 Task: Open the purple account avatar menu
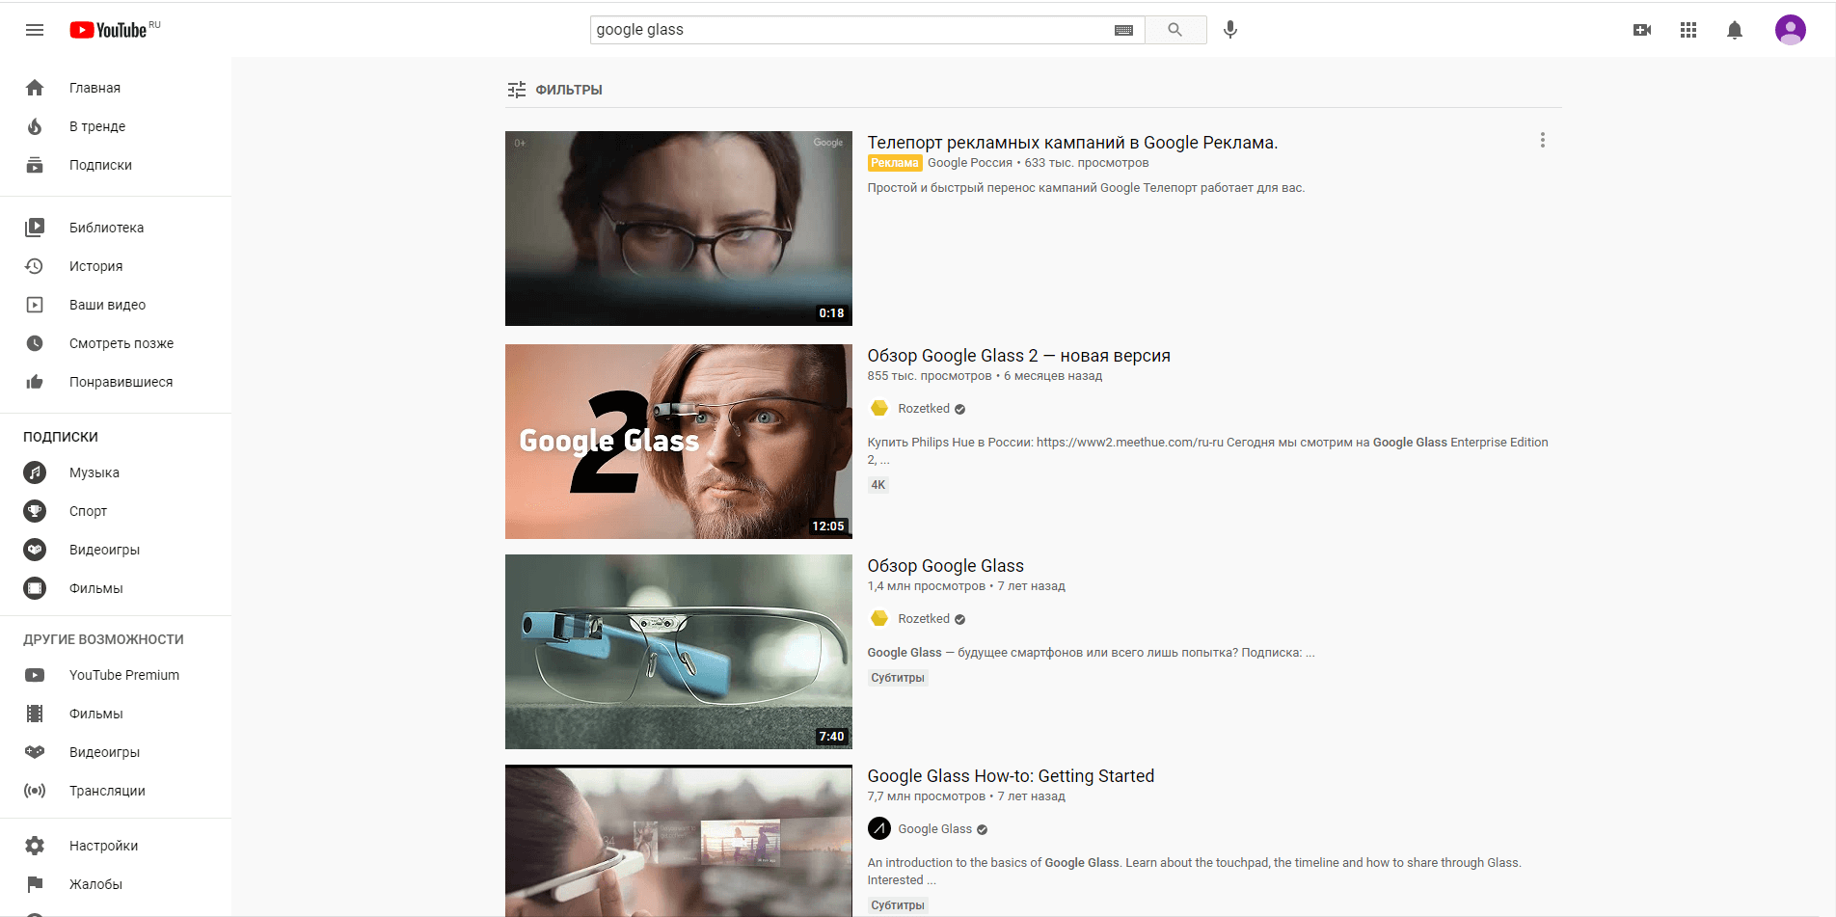(x=1791, y=30)
